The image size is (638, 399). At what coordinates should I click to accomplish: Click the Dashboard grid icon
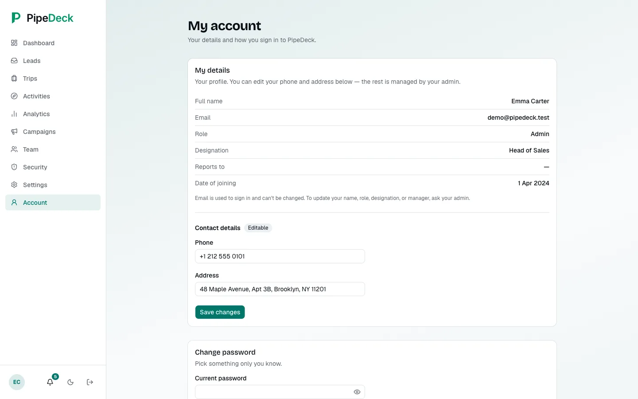pyautogui.click(x=14, y=43)
